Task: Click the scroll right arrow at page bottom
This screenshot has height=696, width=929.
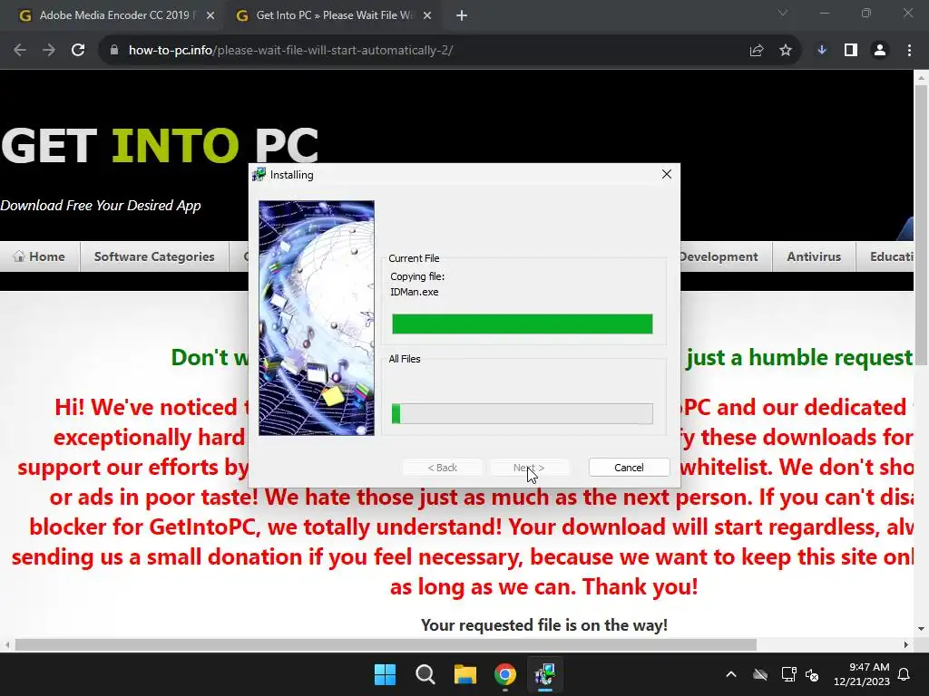Action: [906, 644]
